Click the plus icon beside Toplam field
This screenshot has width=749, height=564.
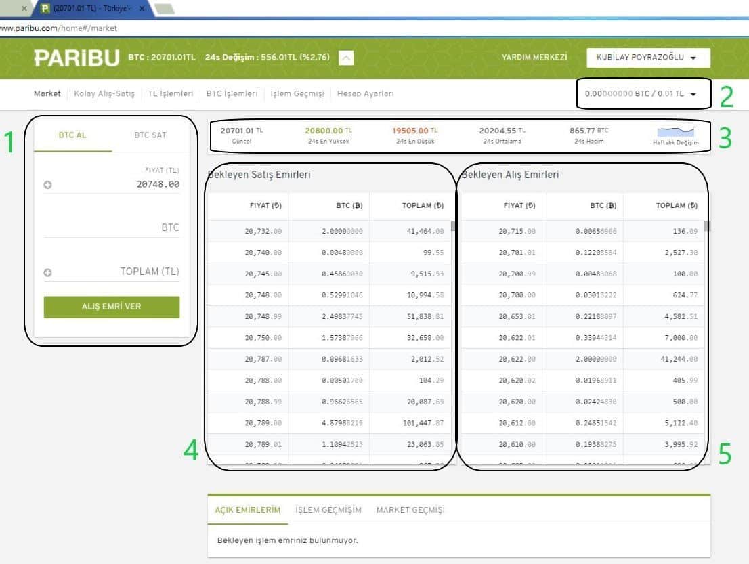[48, 273]
